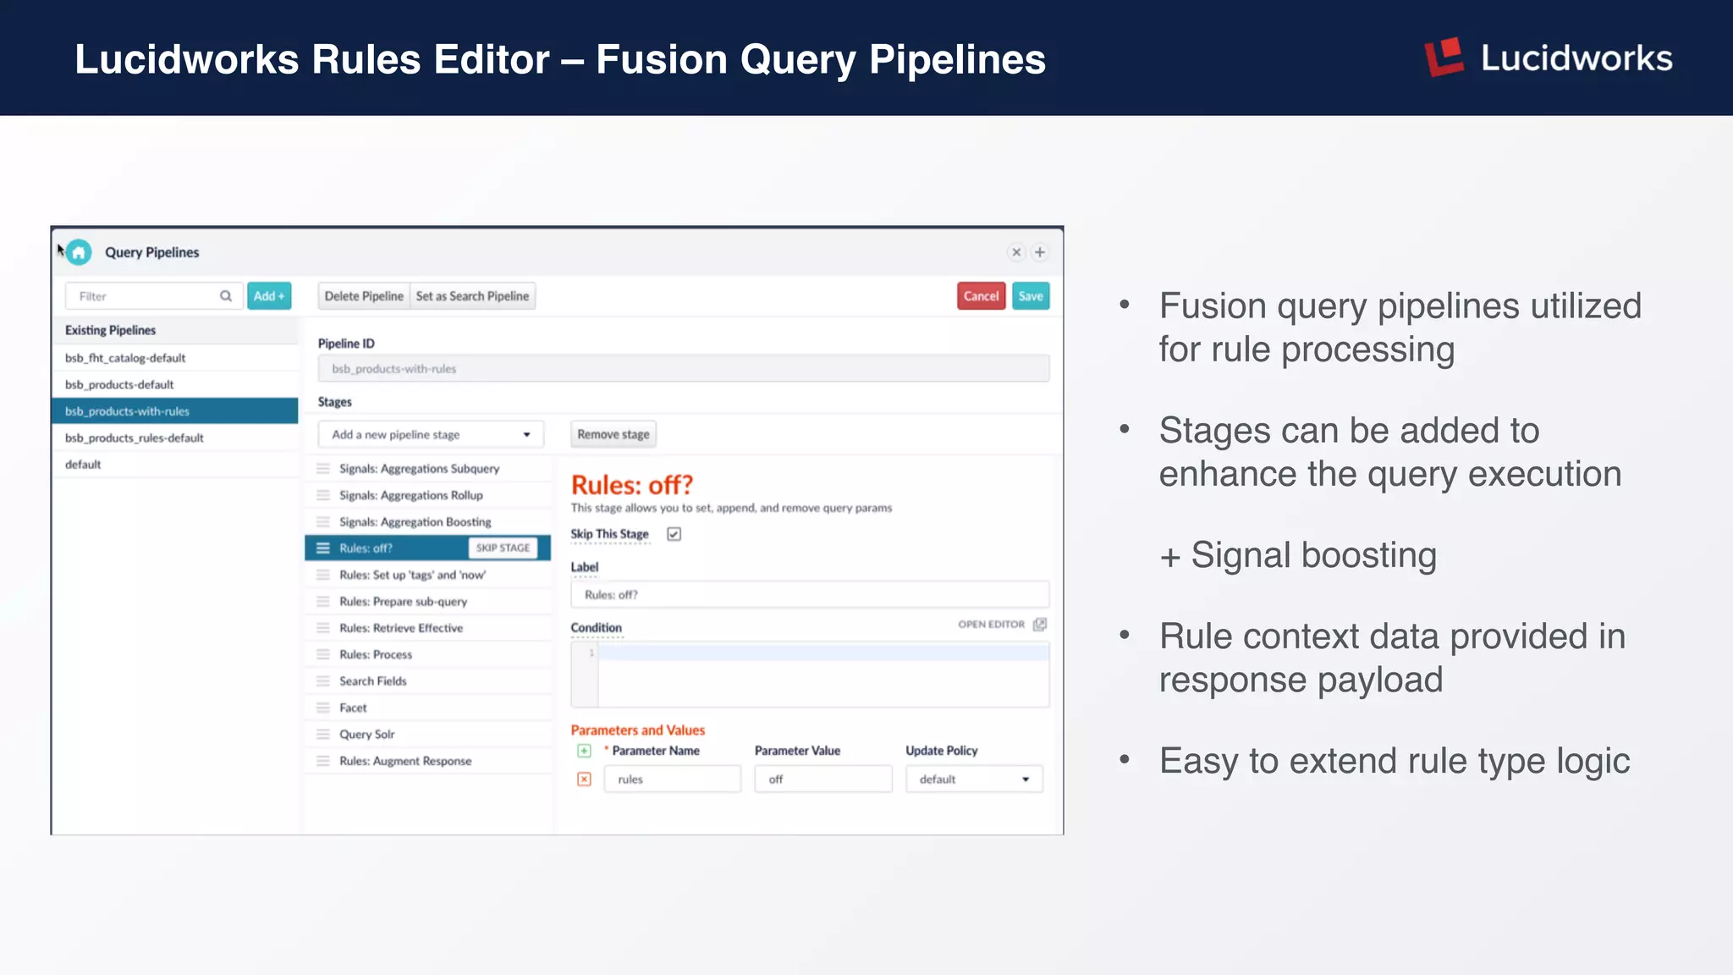The height and width of the screenshot is (975, 1733).
Task: Click the search magnifier in Filter box
Action: (226, 296)
